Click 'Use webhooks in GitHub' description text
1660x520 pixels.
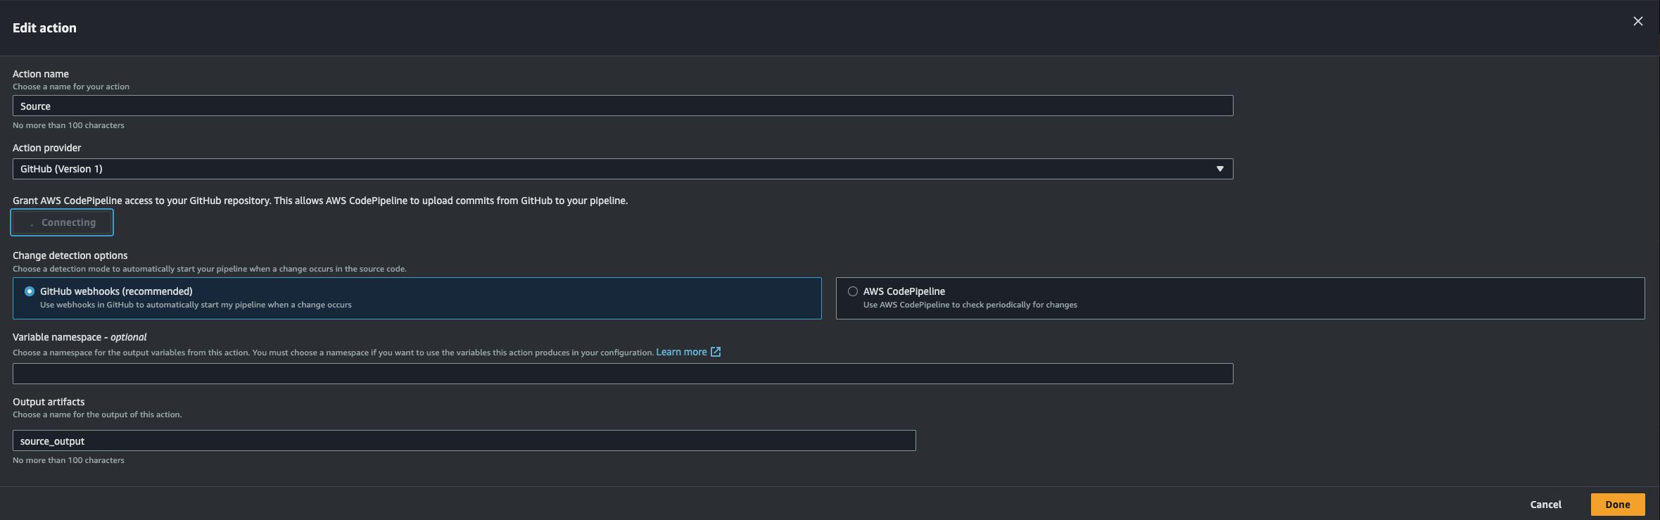click(x=196, y=305)
